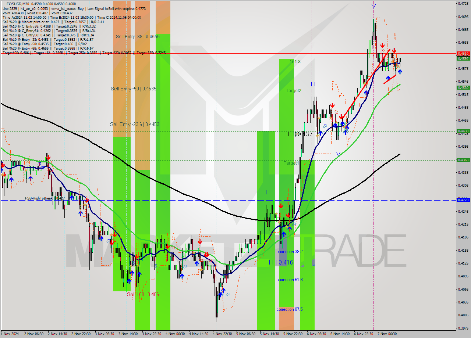Click the '3 Nov 22:30' time label
471x338 pixels.
click(x=152, y=334)
